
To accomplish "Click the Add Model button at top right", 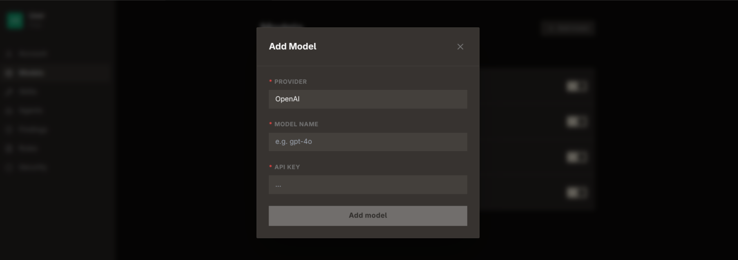I will tap(568, 28).
